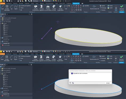Pick Projeter sur une surface in upper ribbon
The image size is (126, 99).
(48, 8)
